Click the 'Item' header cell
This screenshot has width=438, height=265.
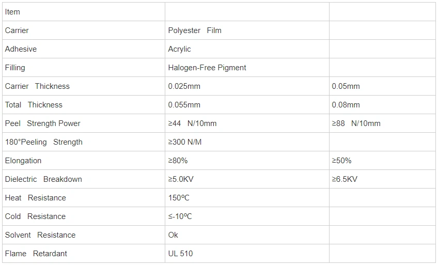84,12
